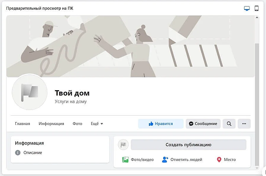The height and width of the screenshot is (176, 266).
Task: Open the Главная tab
Action: [x=22, y=124]
